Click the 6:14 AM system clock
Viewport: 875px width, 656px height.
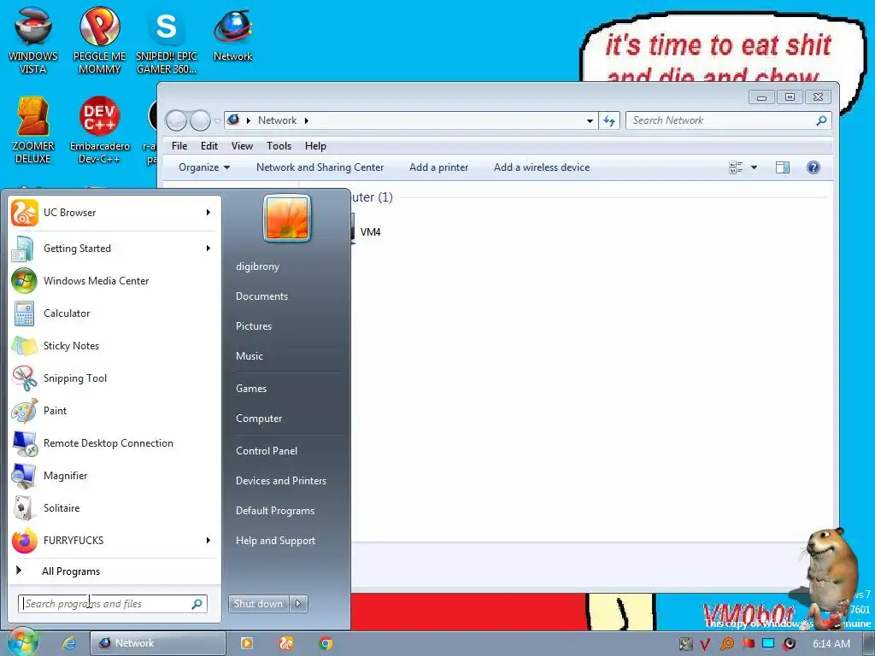831,643
